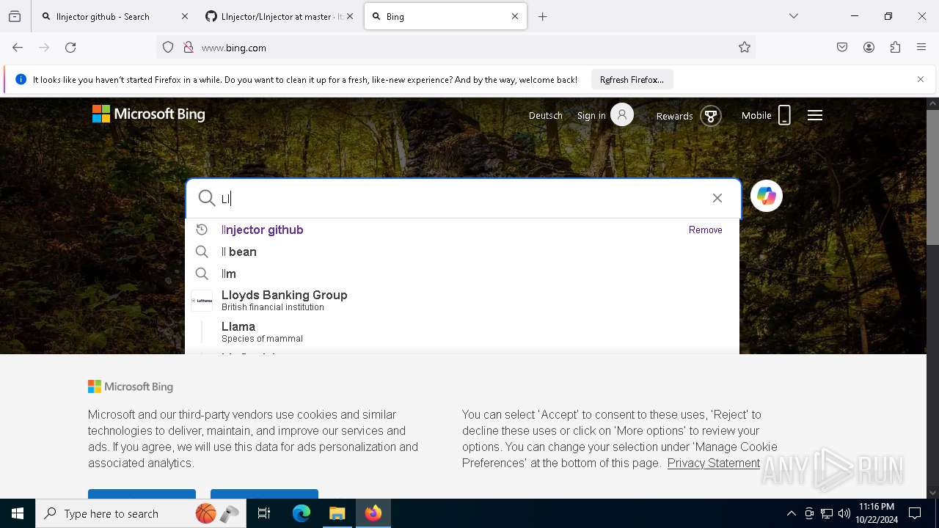This screenshot has height=528, width=939.
Task: Go back with the arrow button
Action: pyautogui.click(x=18, y=48)
